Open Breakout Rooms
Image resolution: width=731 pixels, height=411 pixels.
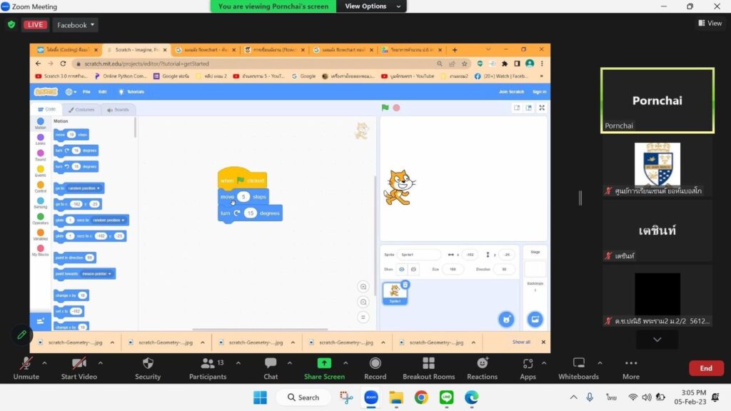(428, 368)
